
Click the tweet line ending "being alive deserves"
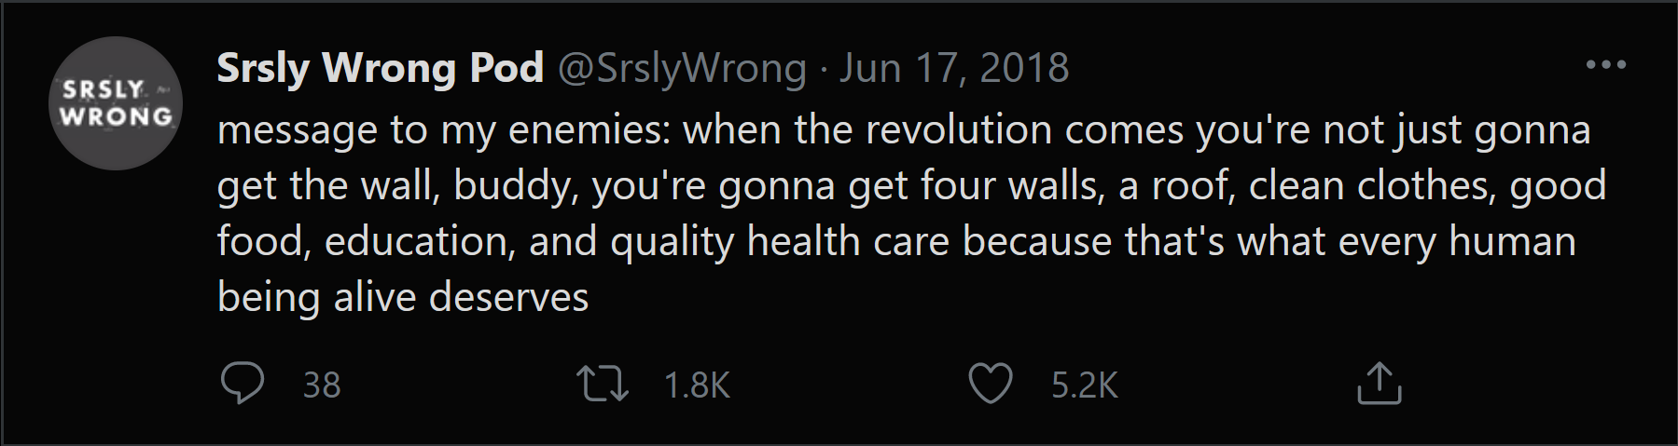pos(403,298)
